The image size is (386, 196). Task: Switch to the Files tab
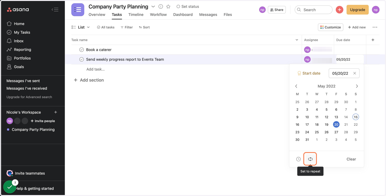(x=228, y=15)
